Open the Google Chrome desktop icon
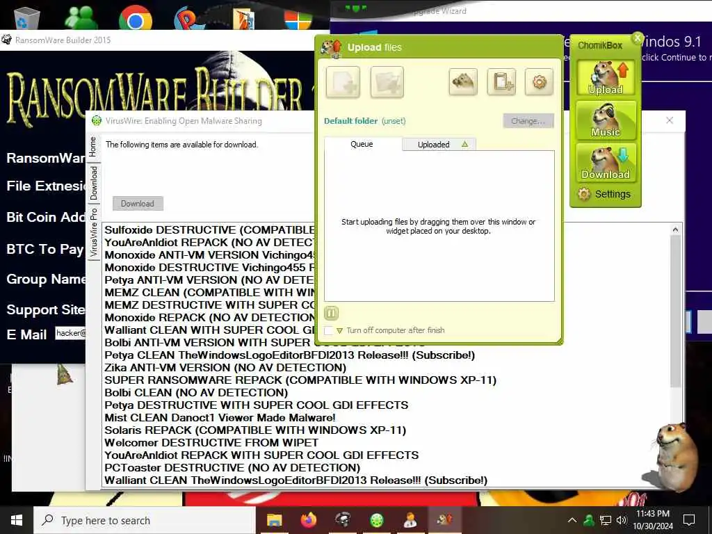The width and height of the screenshot is (712, 534). click(x=136, y=18)
